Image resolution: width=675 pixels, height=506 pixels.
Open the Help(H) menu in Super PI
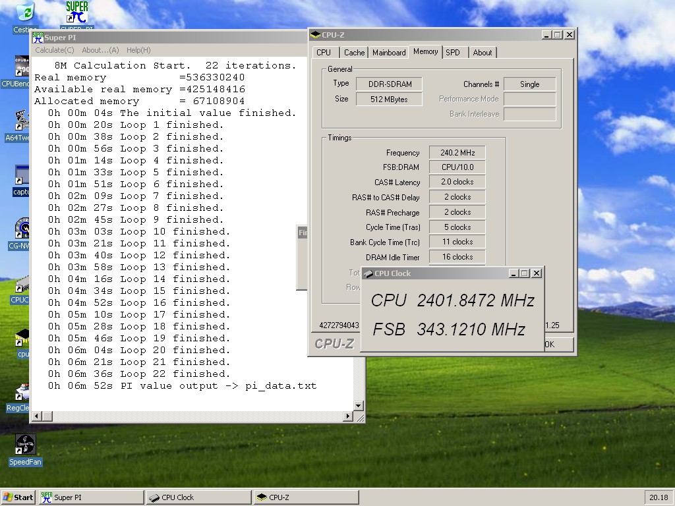pos(138,50)
